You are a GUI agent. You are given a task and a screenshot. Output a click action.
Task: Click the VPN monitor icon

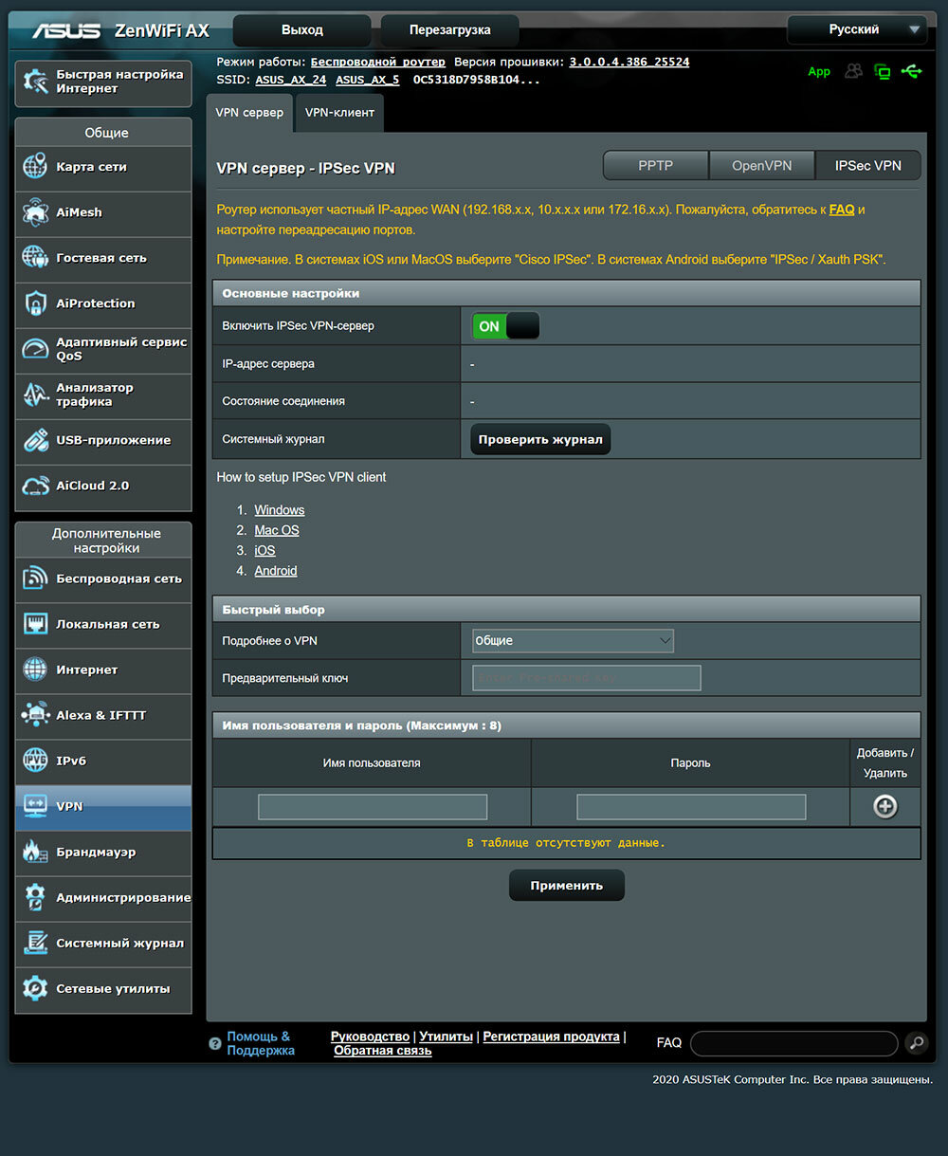[35, 806]
